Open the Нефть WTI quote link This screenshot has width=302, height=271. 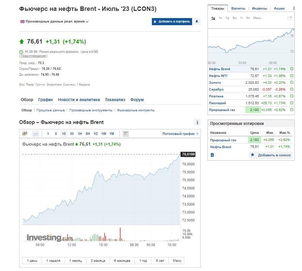click(x=218, y=76)
